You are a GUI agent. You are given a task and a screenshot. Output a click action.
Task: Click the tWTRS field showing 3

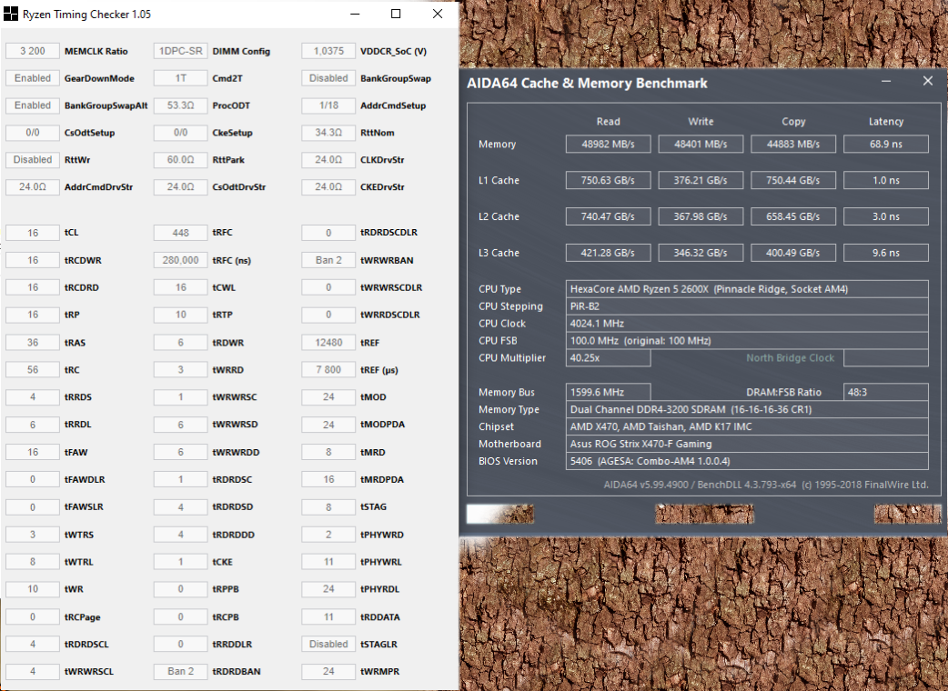(x=33, y=535)
